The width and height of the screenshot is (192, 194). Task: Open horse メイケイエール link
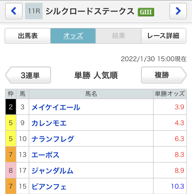(56, 107)
